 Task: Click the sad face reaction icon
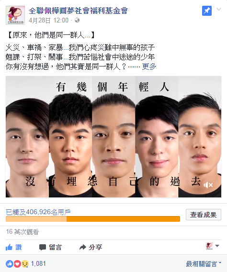25,264
